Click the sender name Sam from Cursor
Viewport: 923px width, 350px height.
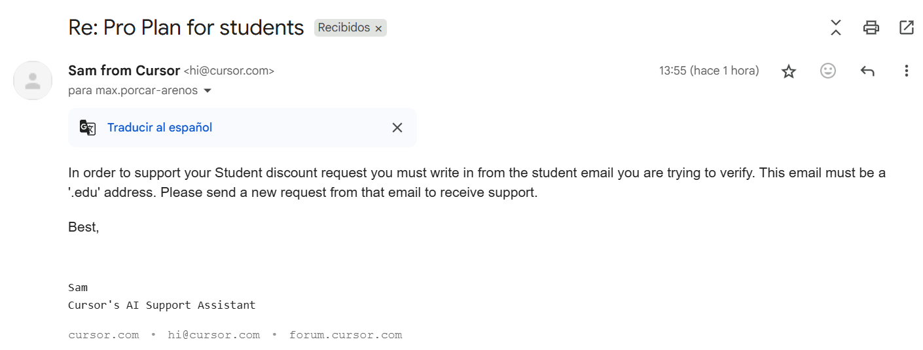point(124,71)
